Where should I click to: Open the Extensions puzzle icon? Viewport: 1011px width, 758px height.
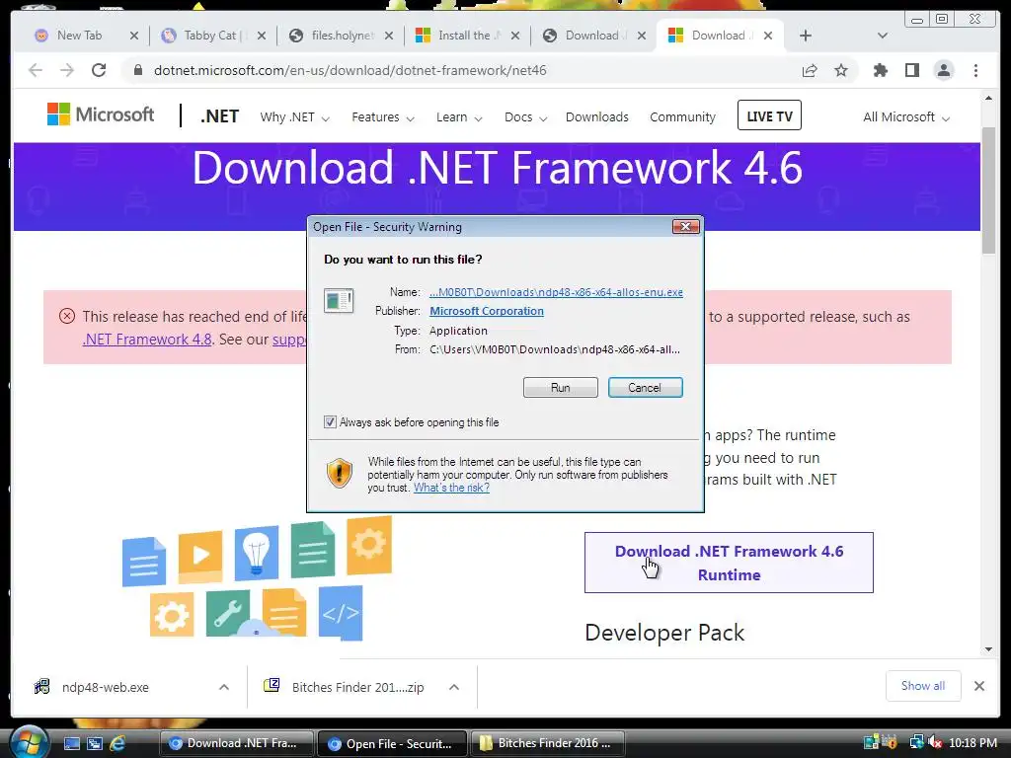pyautogui.click(x=880, y=70)
